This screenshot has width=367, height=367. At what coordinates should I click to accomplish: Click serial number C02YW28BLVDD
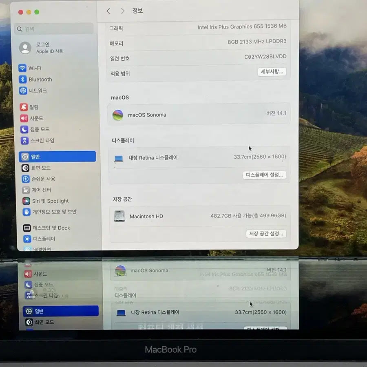click(x=265, y=57)
